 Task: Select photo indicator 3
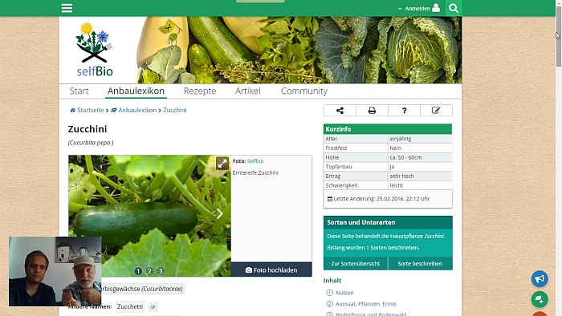(x=161, y=271)
